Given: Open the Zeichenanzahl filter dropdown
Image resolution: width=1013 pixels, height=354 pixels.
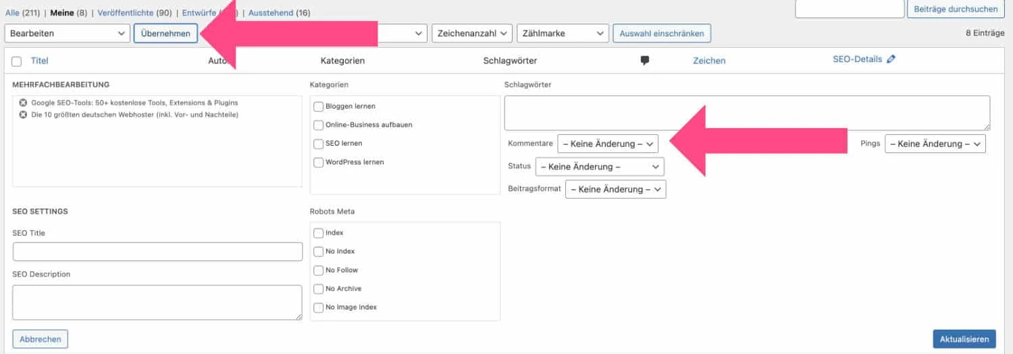Looking at the screenshot, I should coord(472,33).
